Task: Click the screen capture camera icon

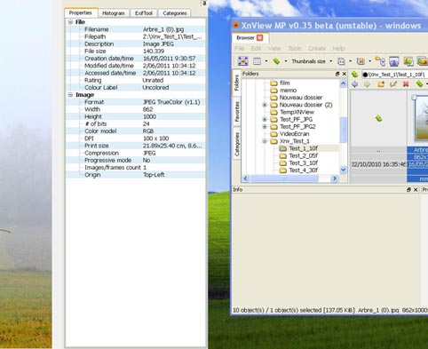Action: click(394, 61)
